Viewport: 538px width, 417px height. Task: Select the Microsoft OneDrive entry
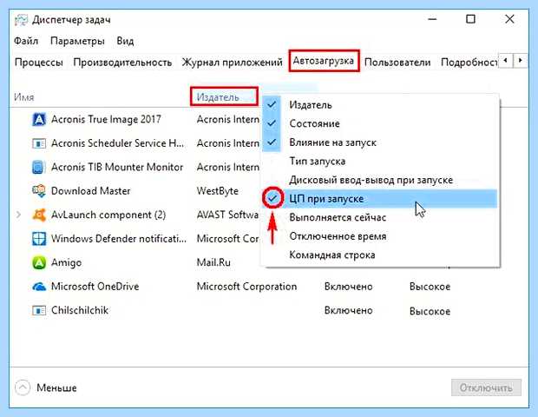(x=95, y=287)
